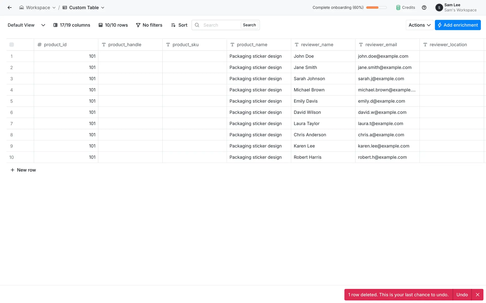Click the back arrow icon
Viewport: 486px width, 303px height.
click(x=10, y=8)
